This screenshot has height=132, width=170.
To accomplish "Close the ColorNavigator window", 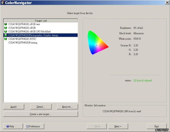I will tap(167, 2).
